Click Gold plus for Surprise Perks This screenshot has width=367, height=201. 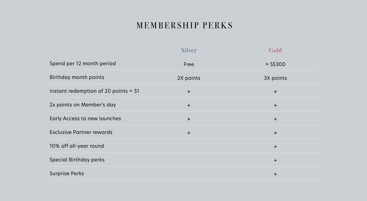[x=275, y=174]
